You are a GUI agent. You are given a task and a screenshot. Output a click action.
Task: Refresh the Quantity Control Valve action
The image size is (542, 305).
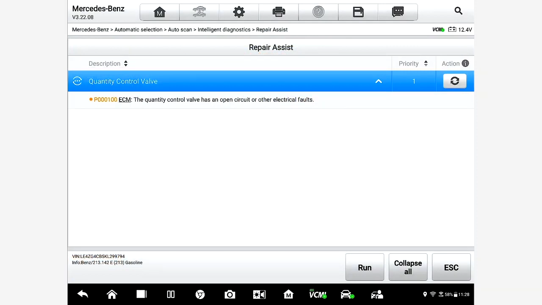pos(454,81)
